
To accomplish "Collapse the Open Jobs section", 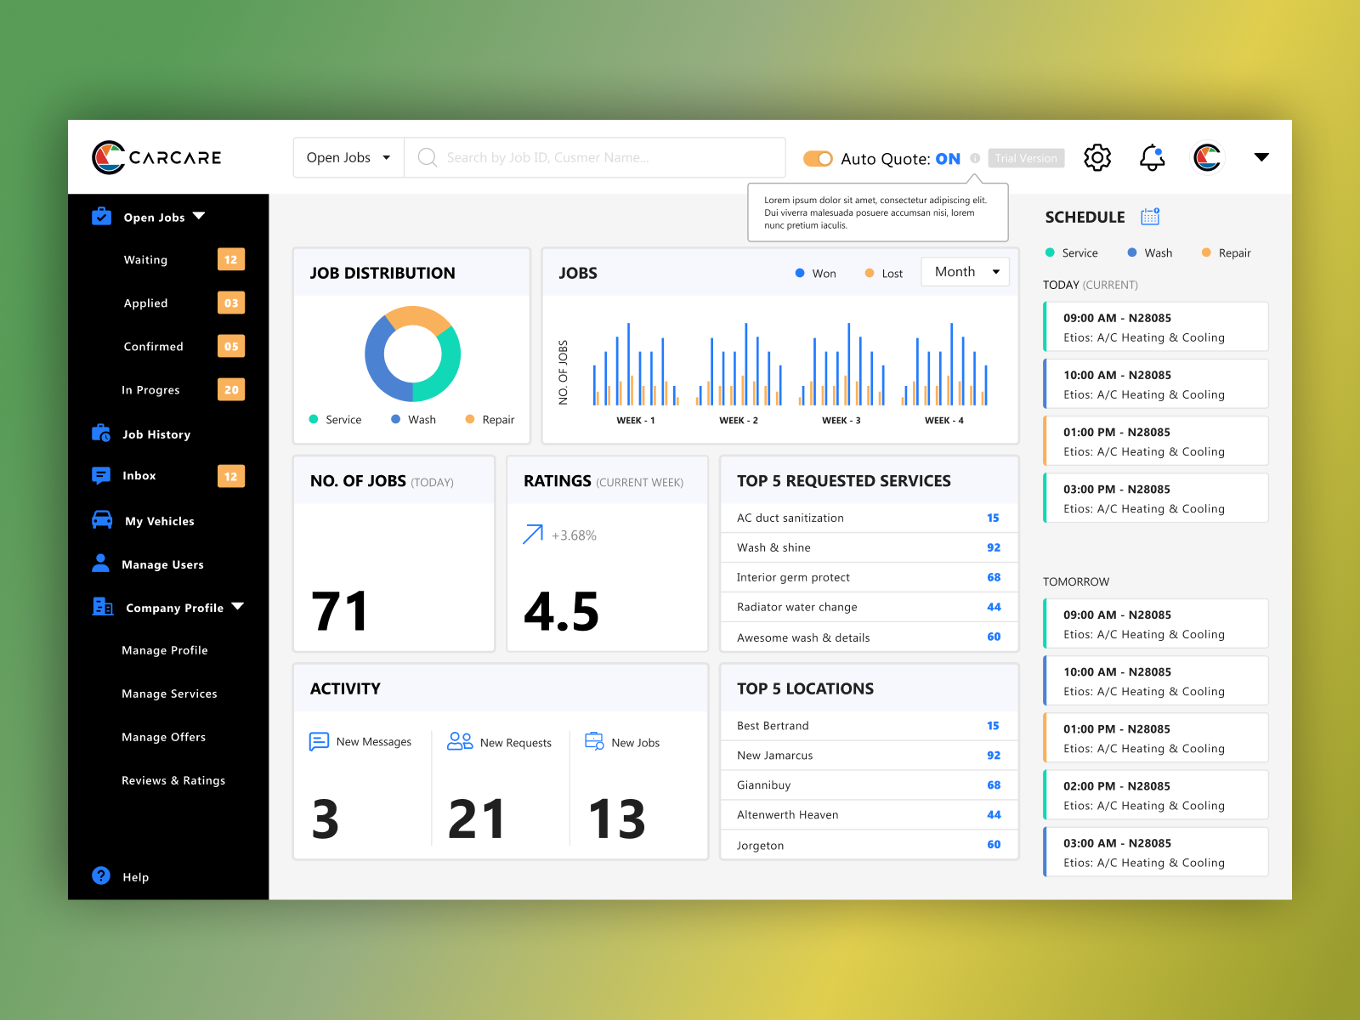I will tap(199, 216).
